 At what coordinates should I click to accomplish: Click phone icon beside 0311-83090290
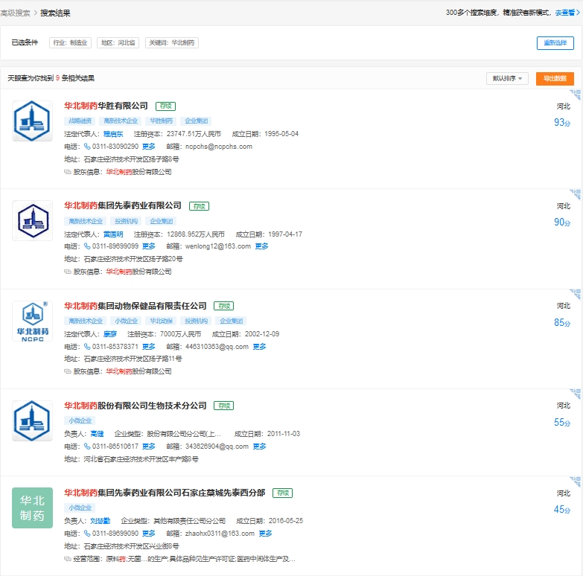tap(87, 147)
